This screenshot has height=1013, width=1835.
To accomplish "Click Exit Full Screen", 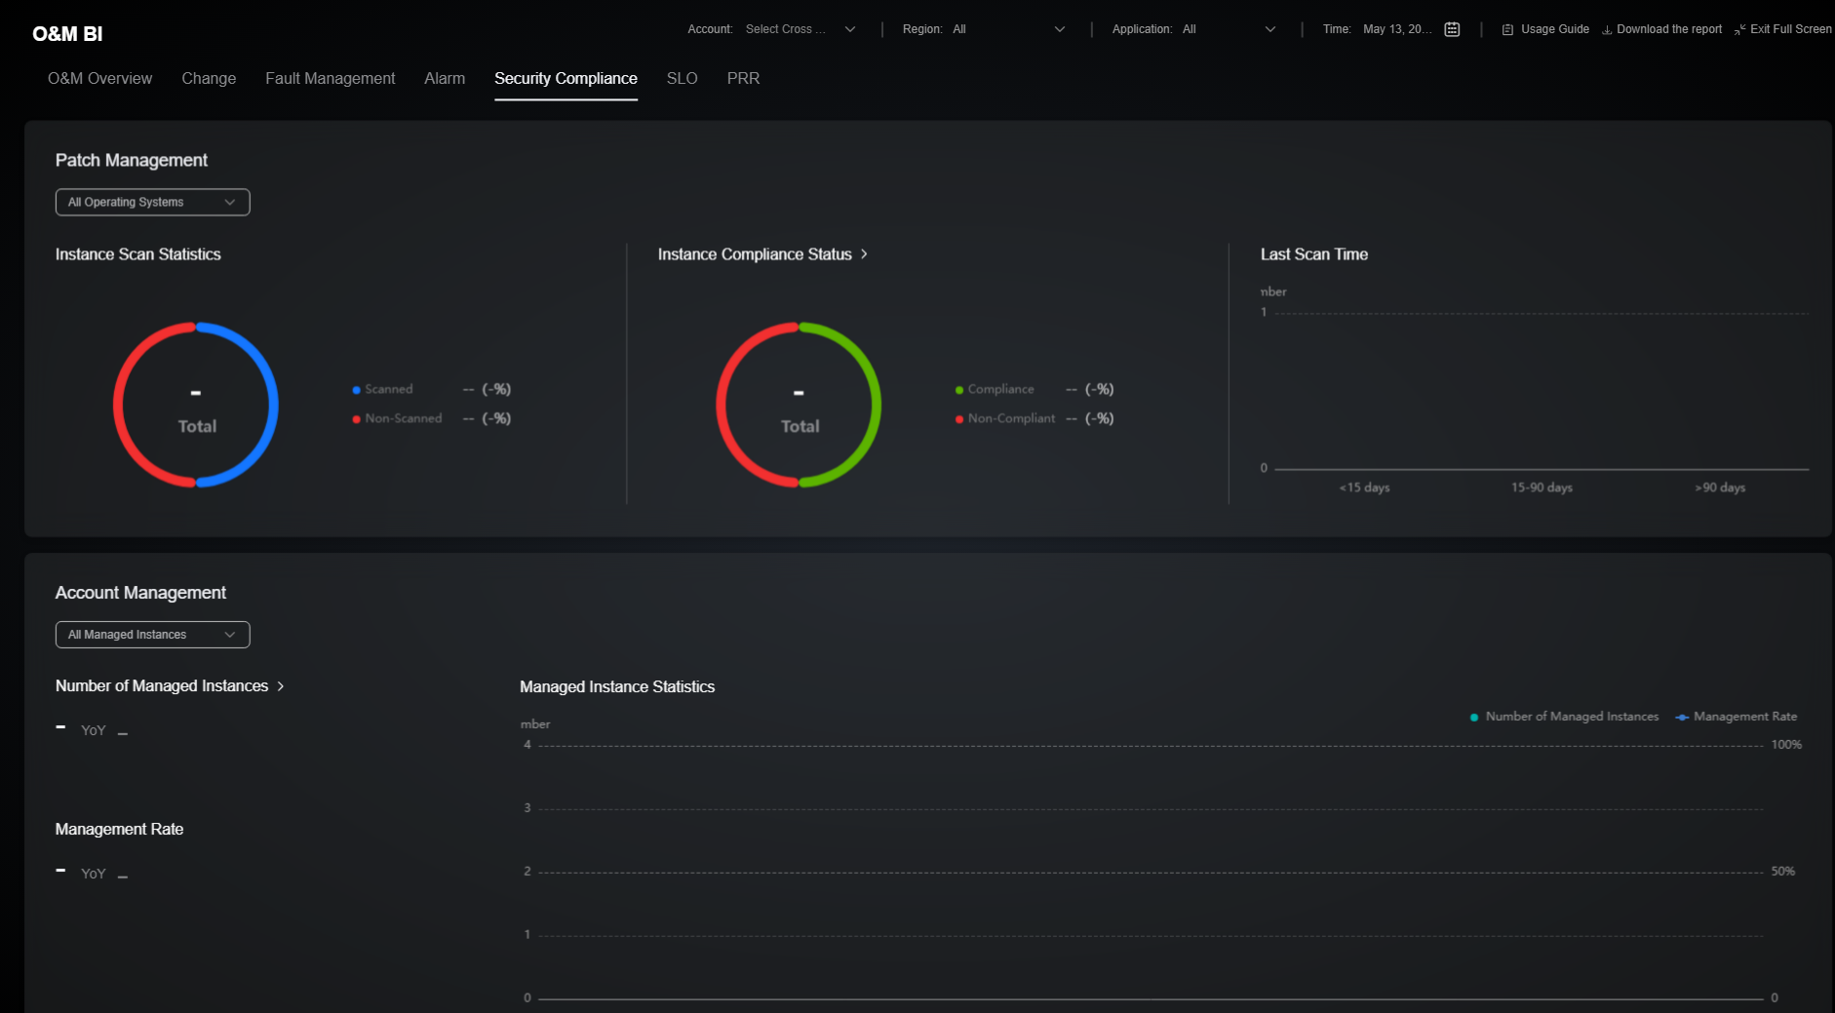I will [x=1790, y=29].
